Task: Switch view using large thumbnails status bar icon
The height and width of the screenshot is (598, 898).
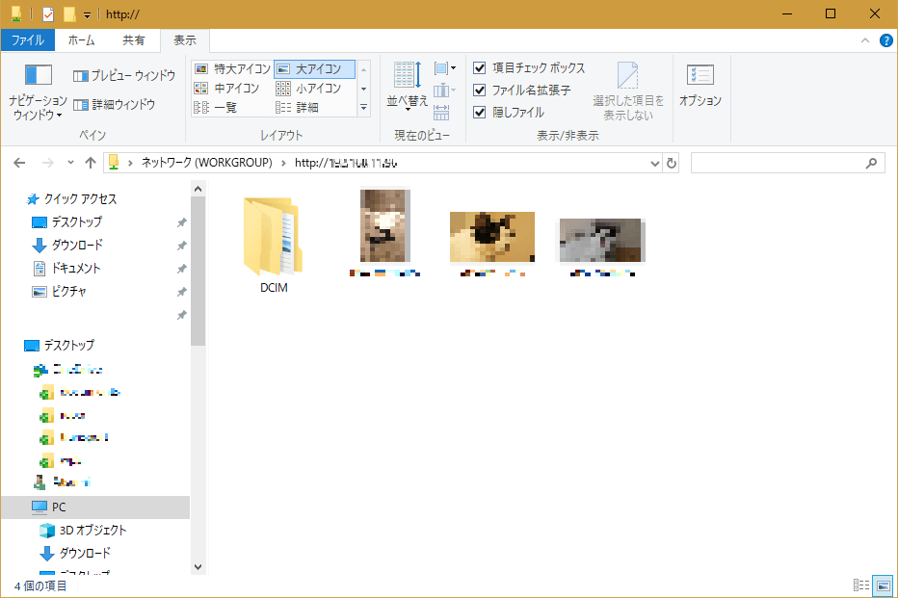Action: [x=883, y=585]
